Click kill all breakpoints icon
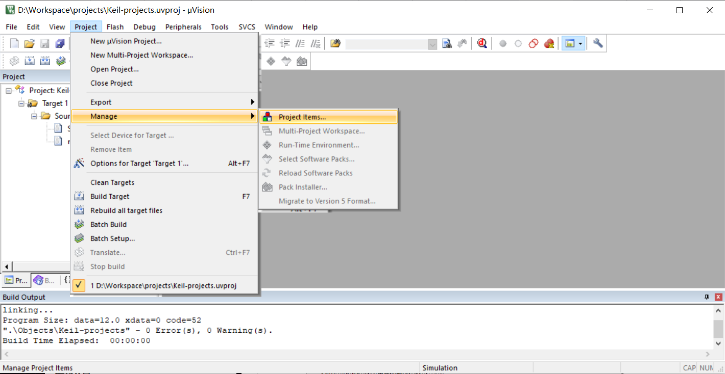Screen dimensions: 725x374 coord(549,44)
